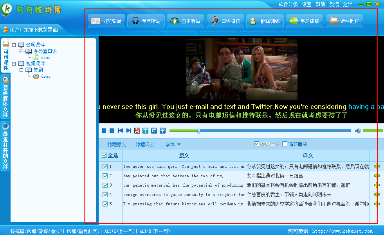
Task: Enable the 循环播放 loop checkbox
Action: (x=285, y=144)
